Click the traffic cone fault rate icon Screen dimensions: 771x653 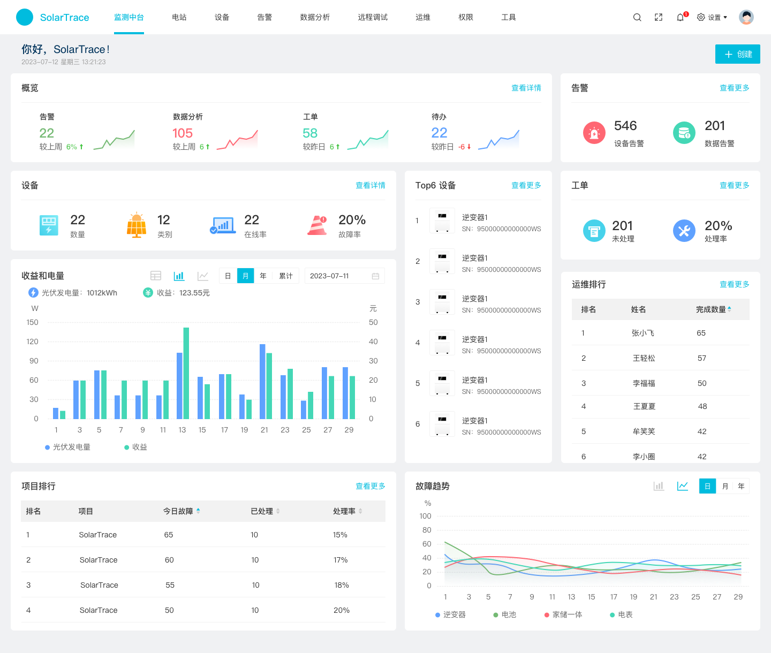click(318, 225)
